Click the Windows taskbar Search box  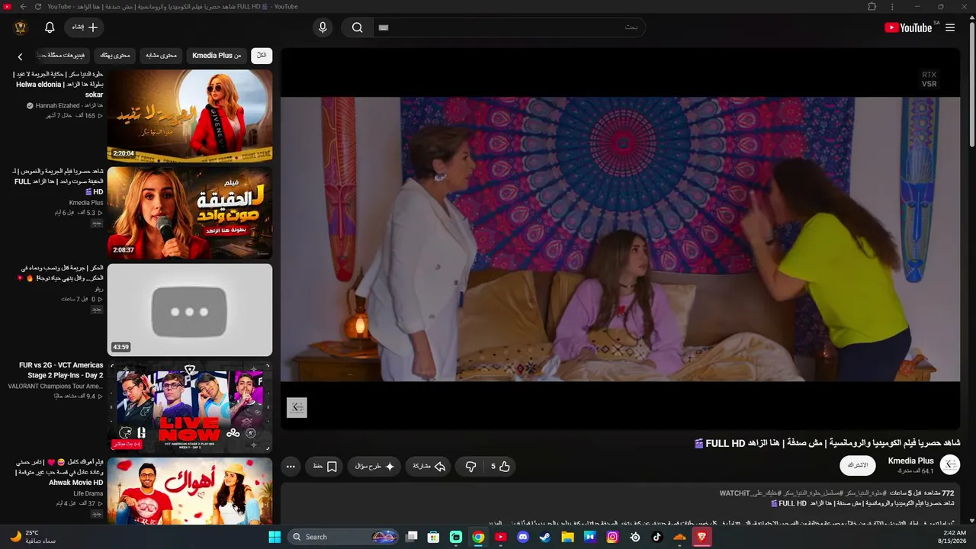tap(345, 537)
